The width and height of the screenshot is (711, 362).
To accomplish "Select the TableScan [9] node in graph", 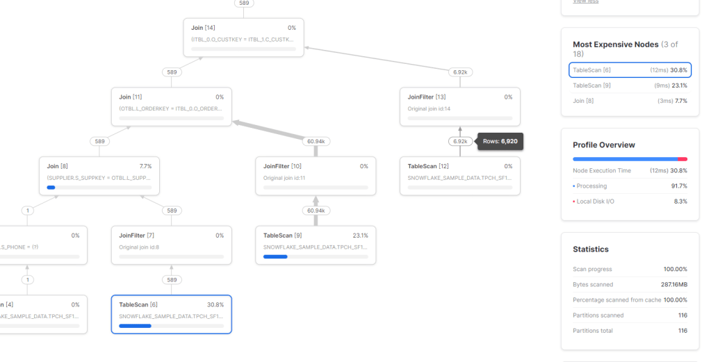I will (316, 245).
